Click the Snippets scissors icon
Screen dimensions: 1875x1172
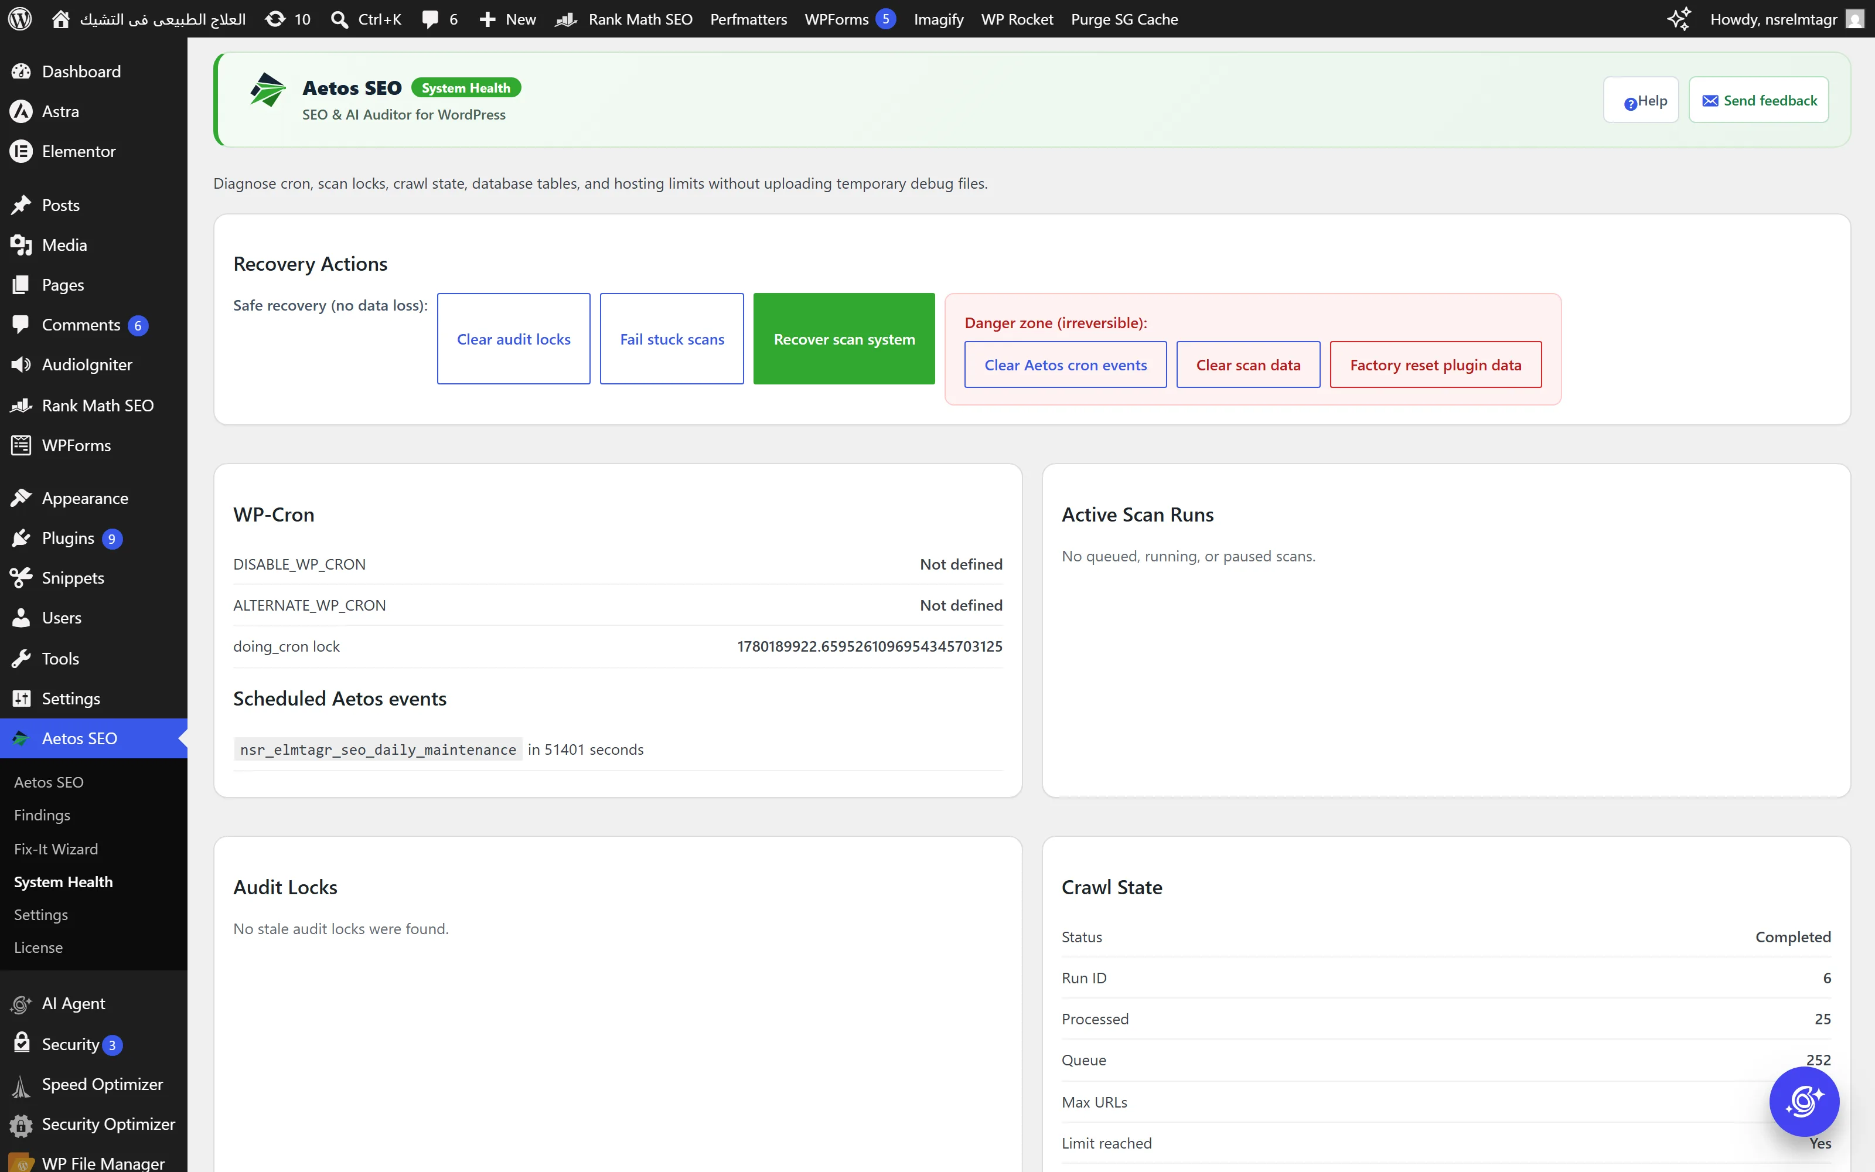[21, 577]
